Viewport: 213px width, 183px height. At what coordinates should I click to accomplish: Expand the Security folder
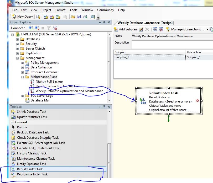17,44
